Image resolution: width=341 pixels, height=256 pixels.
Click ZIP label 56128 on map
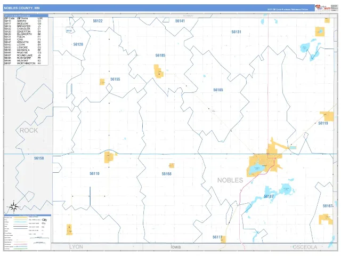tap(78, 44)
